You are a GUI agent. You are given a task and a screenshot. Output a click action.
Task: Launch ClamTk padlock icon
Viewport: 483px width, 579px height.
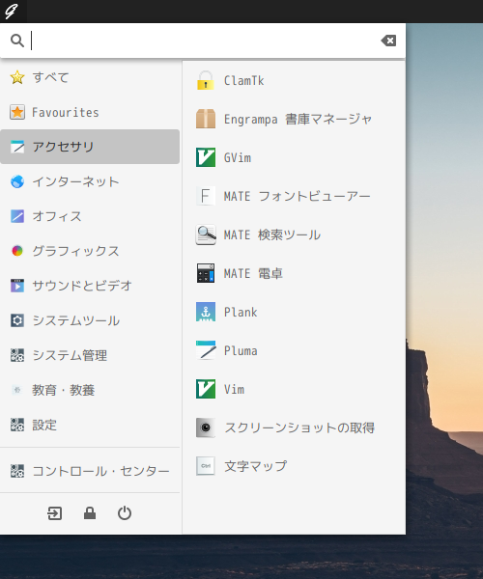coord(206,80)
